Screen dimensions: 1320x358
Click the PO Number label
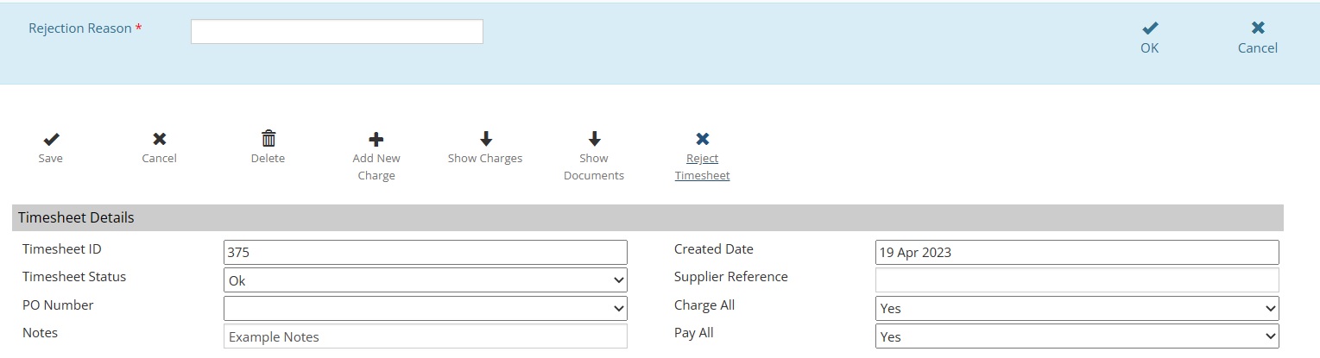coord(58,305)
